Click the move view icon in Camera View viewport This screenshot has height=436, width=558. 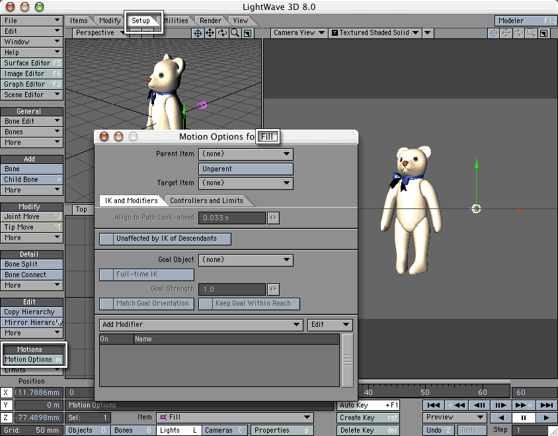(x=506, y=33)
